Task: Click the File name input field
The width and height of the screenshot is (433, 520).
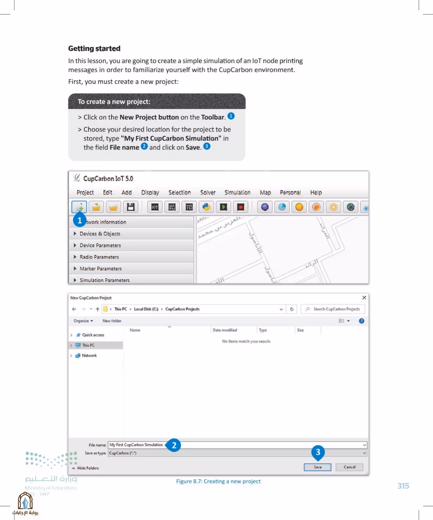Action: tap(237, 445)
